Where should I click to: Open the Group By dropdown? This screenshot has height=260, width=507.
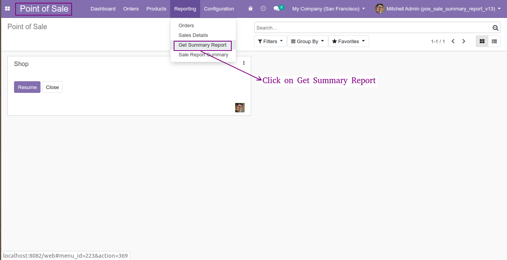click(x=308, y=41)
